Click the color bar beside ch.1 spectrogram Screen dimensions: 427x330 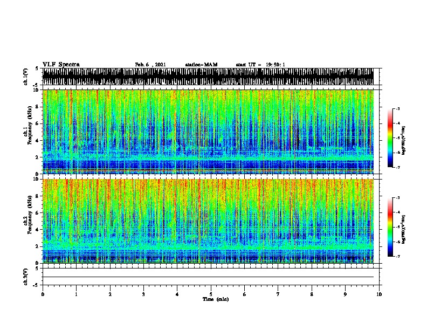coord(390,138)
